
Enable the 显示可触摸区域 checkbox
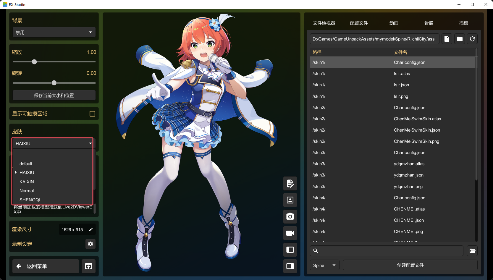point(92,114)
